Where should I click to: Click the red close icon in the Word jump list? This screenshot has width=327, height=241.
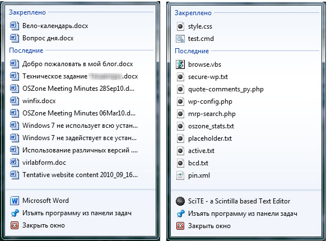click(x=15, y=225)
